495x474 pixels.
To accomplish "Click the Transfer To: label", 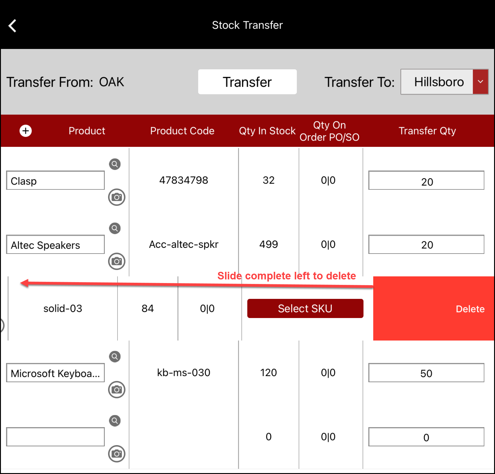I will (x=360, y=82).
